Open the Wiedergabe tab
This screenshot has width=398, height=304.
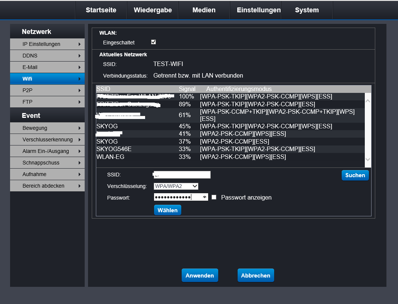[153, 10]
